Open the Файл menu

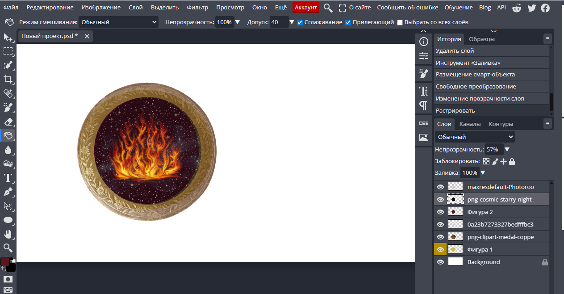click(x=11, y=8)
